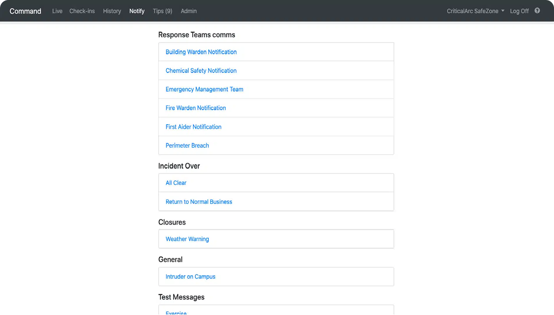Screen dimensions: 554x315
Task: Click the Log Off link
Action: pos(519,11)
